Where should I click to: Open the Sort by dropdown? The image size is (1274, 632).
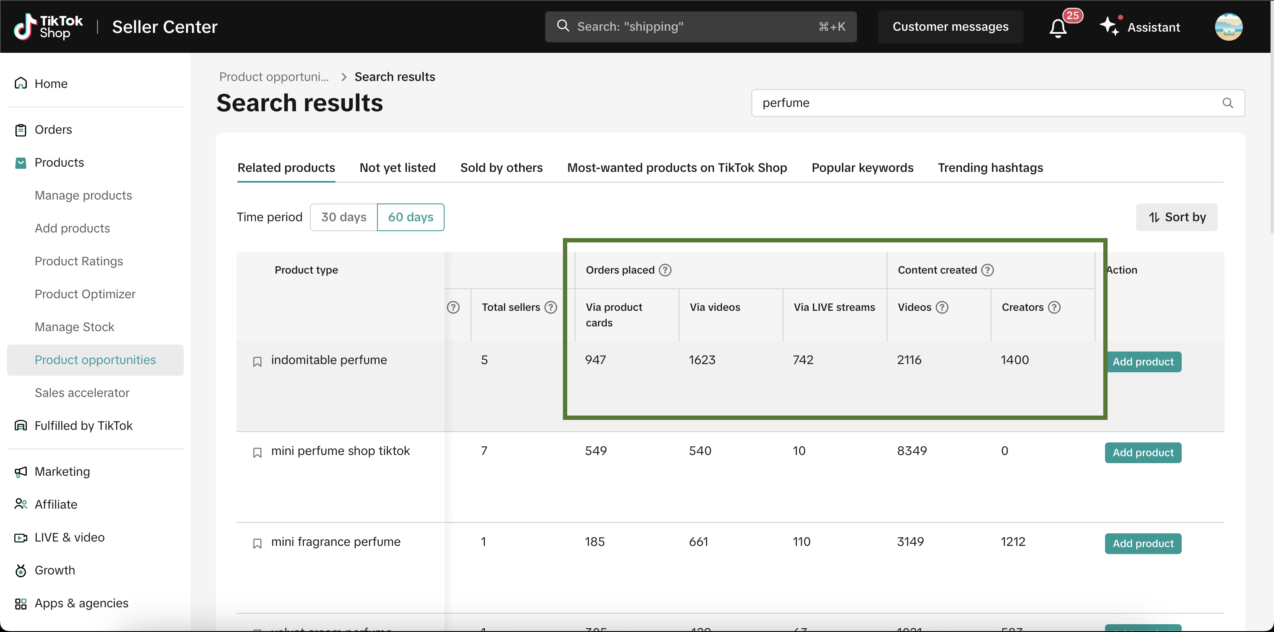1176,217
